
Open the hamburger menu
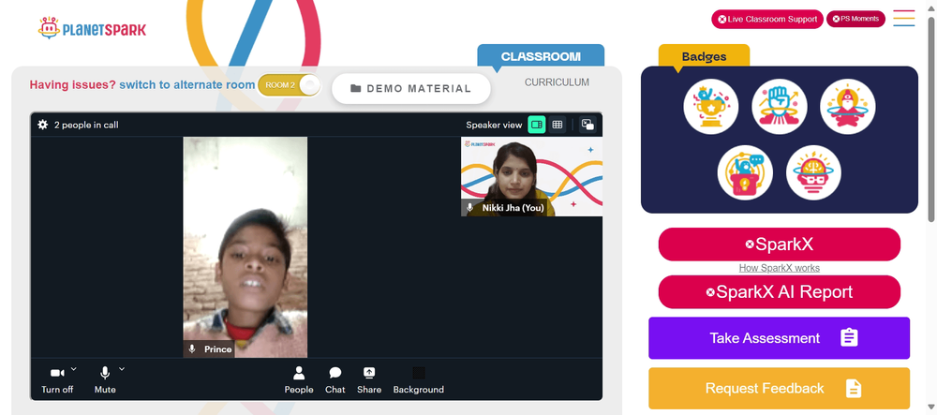click(x=904, y=18)
